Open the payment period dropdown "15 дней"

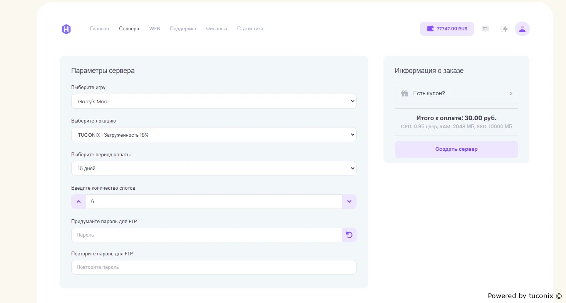pos(214,168)
